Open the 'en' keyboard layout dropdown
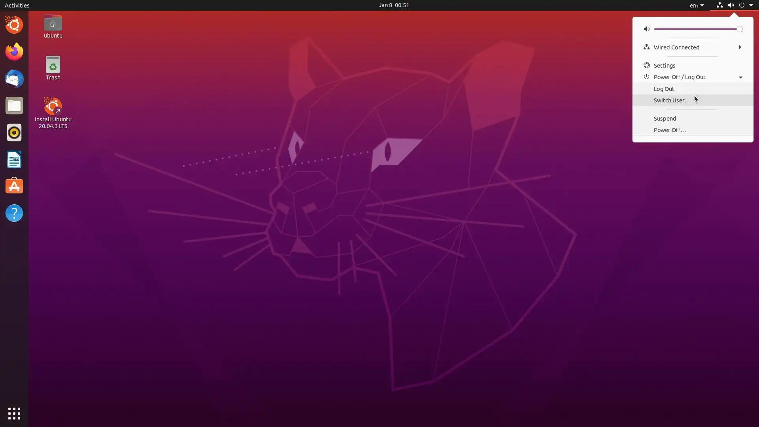Screen dimensions: 759x427 [x=697, y=5]
